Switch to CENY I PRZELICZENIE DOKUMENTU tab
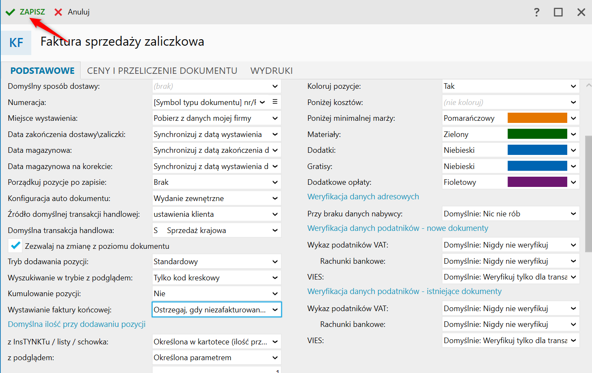 coord(162,70)
